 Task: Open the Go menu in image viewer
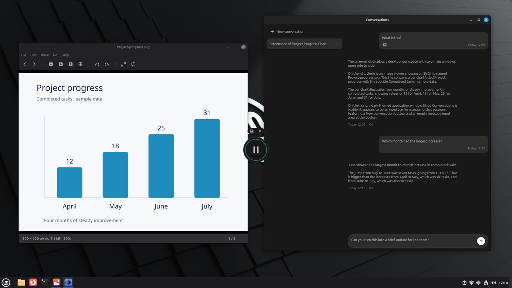55,55
